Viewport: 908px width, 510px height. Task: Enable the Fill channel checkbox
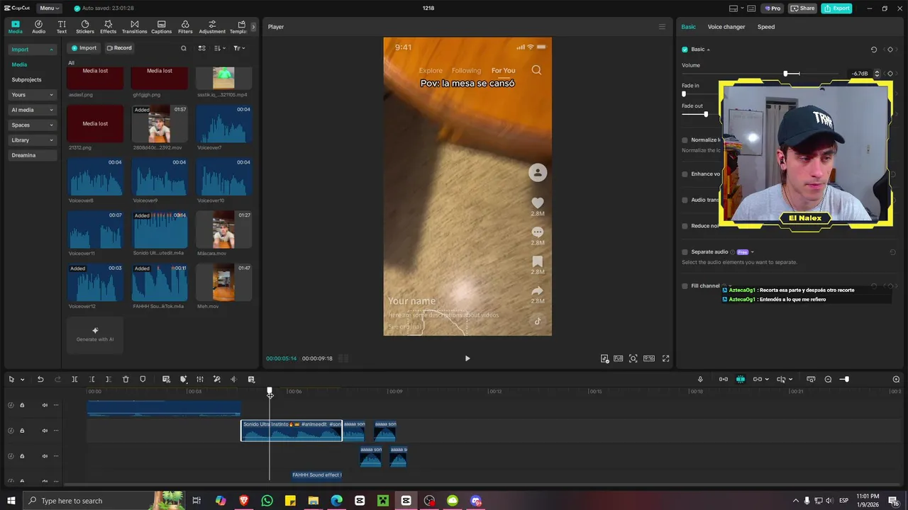[x=685, y=286]
